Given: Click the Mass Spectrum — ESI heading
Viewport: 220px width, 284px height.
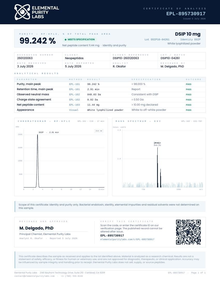Looking at the screenshot, I should pyautogui.click(x=138, y=121).
